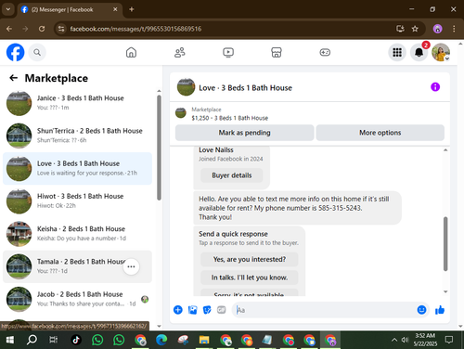Viewport: 464px width, 349px height.
Task: Click the chat header Love avatar
Action: (x=186, y=87)
